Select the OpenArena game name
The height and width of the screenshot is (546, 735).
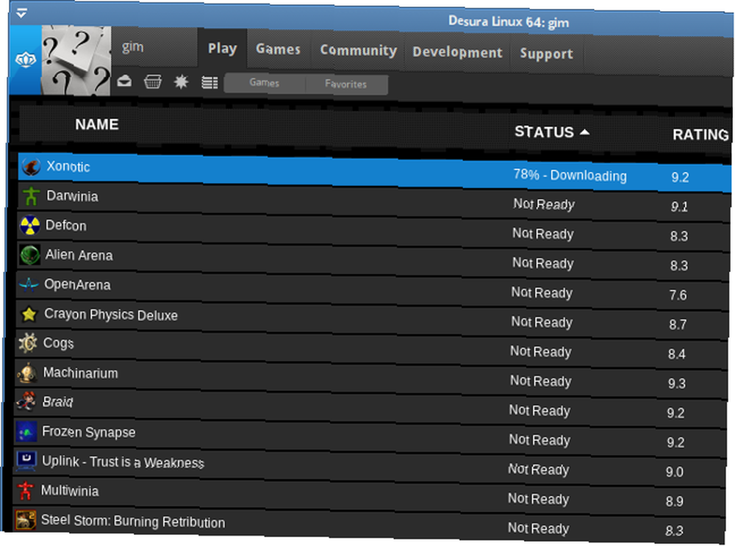(77, 284)
